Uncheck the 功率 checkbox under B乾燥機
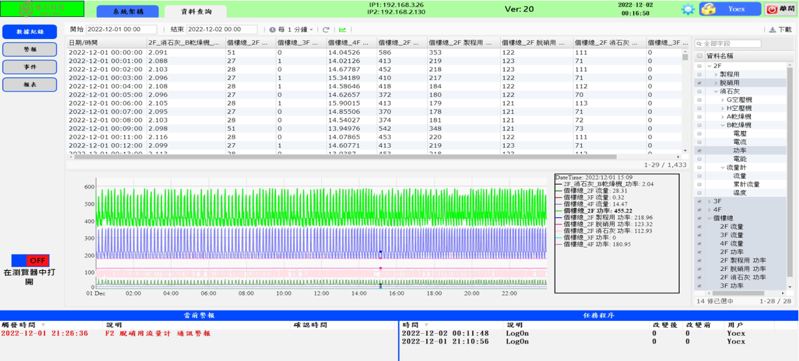799x361 pixels. click(x=699, y=150)
